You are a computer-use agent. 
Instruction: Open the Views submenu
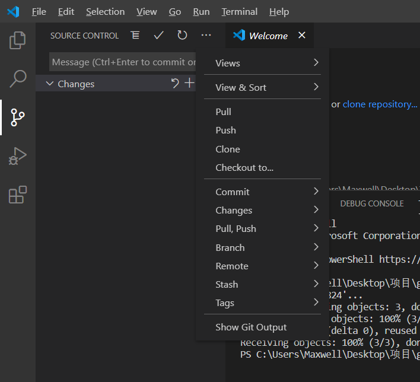pyautogui.click(x=262, y=63)
